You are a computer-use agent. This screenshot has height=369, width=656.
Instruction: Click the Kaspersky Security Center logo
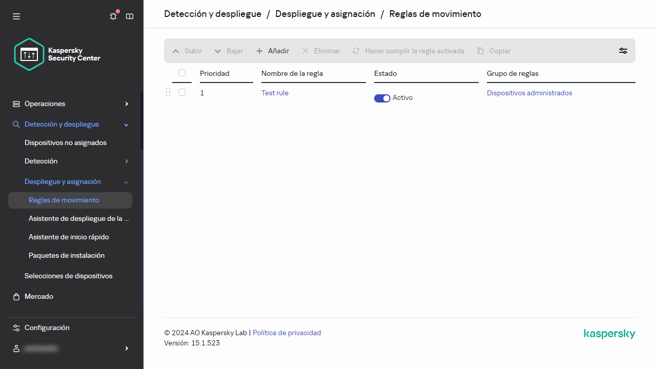click(x=57, y=54)
